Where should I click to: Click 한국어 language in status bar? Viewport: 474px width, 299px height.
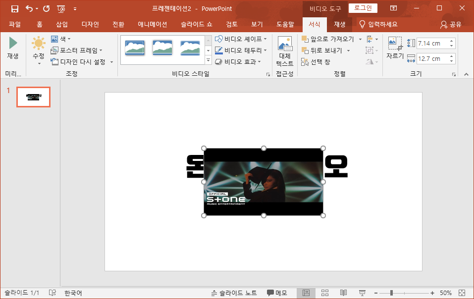(73, 293)
